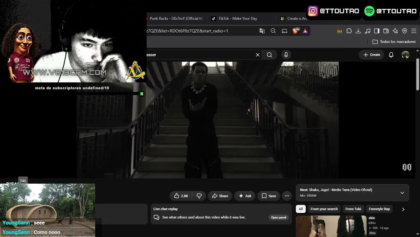Dislike the video with thumbs down
This screenshot has width=420, height=237.
(199, 196)
